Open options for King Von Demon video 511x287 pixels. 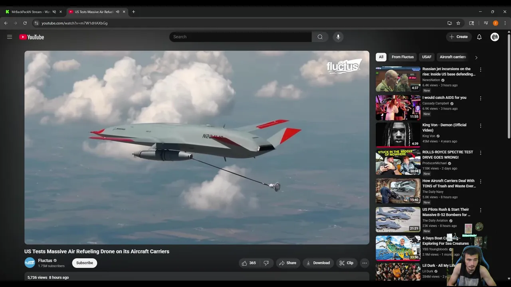click(x=480, y=126)
